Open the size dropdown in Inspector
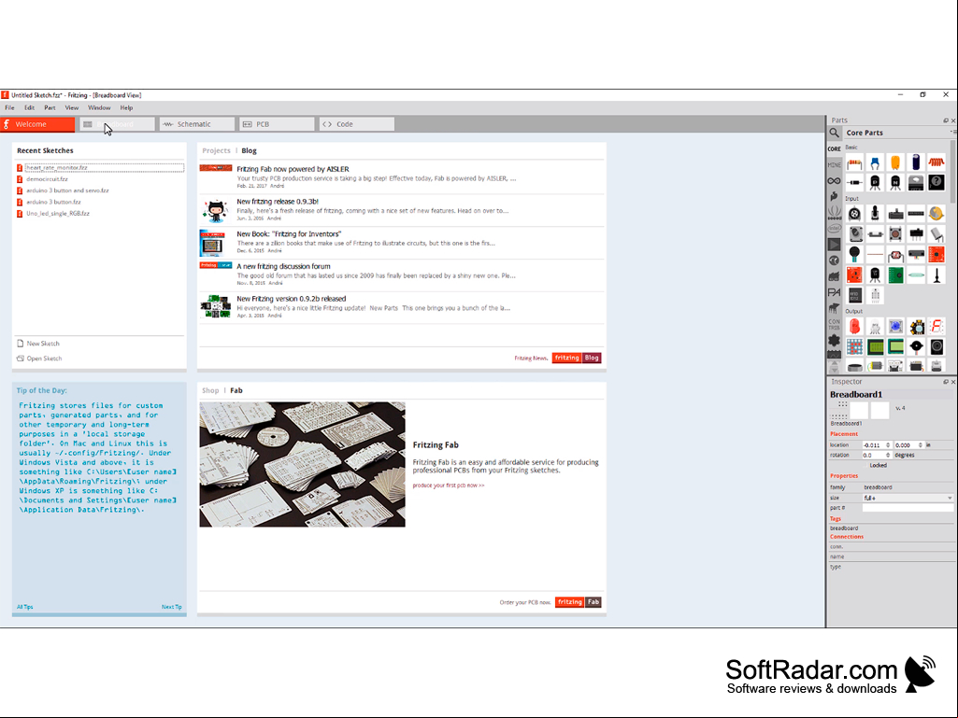958x718 pixels. pos(908,498)
